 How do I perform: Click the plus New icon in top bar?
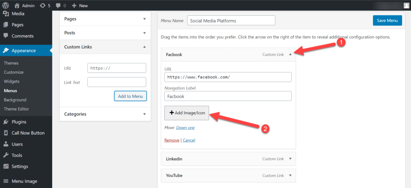click(x=74, y=5)
